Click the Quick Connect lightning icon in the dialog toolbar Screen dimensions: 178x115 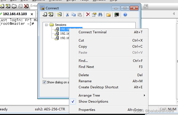coord(51,15)
